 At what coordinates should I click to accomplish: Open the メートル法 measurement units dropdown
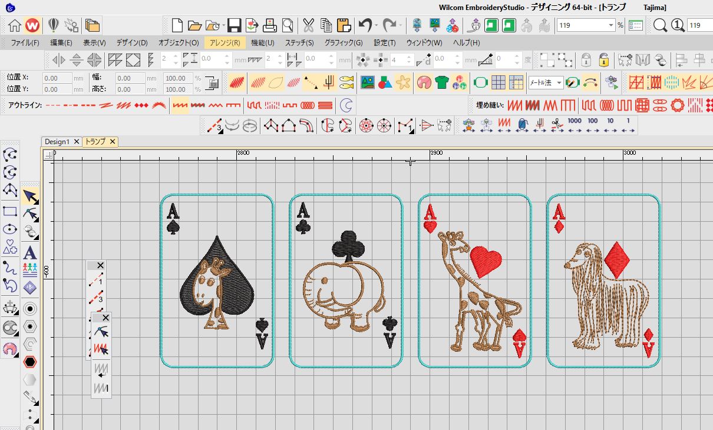559,83
